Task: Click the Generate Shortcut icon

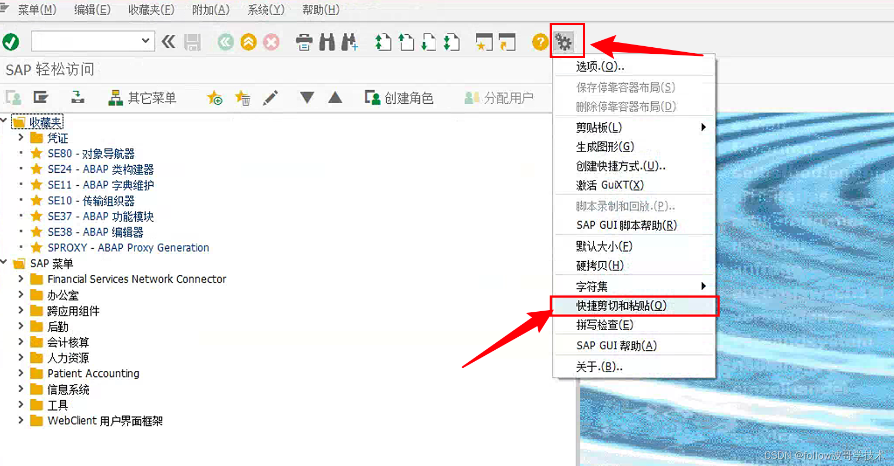Action: pos(507,42)
